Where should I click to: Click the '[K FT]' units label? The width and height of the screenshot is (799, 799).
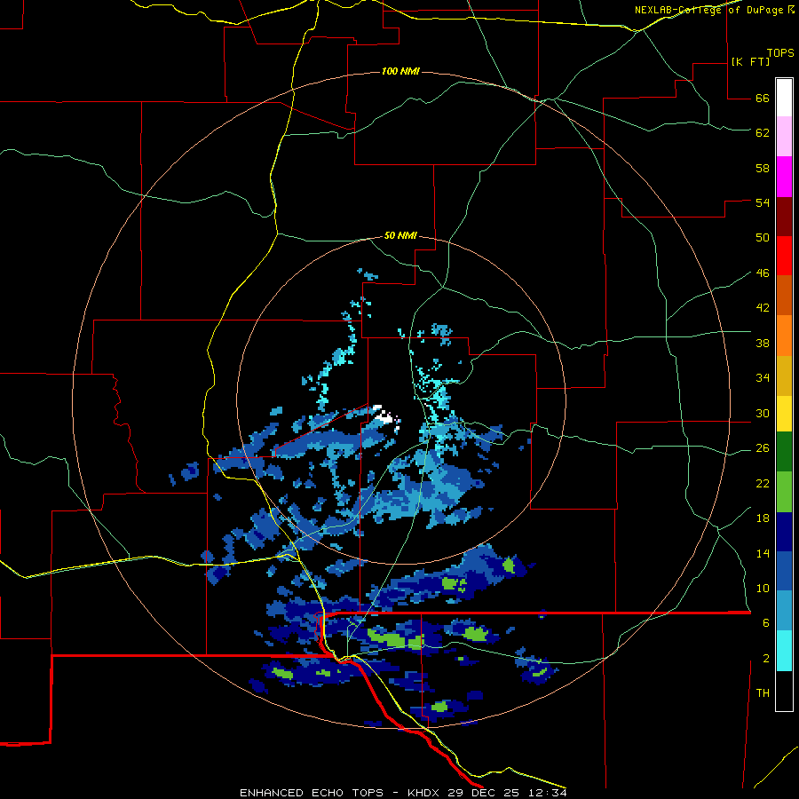point(750,61)
